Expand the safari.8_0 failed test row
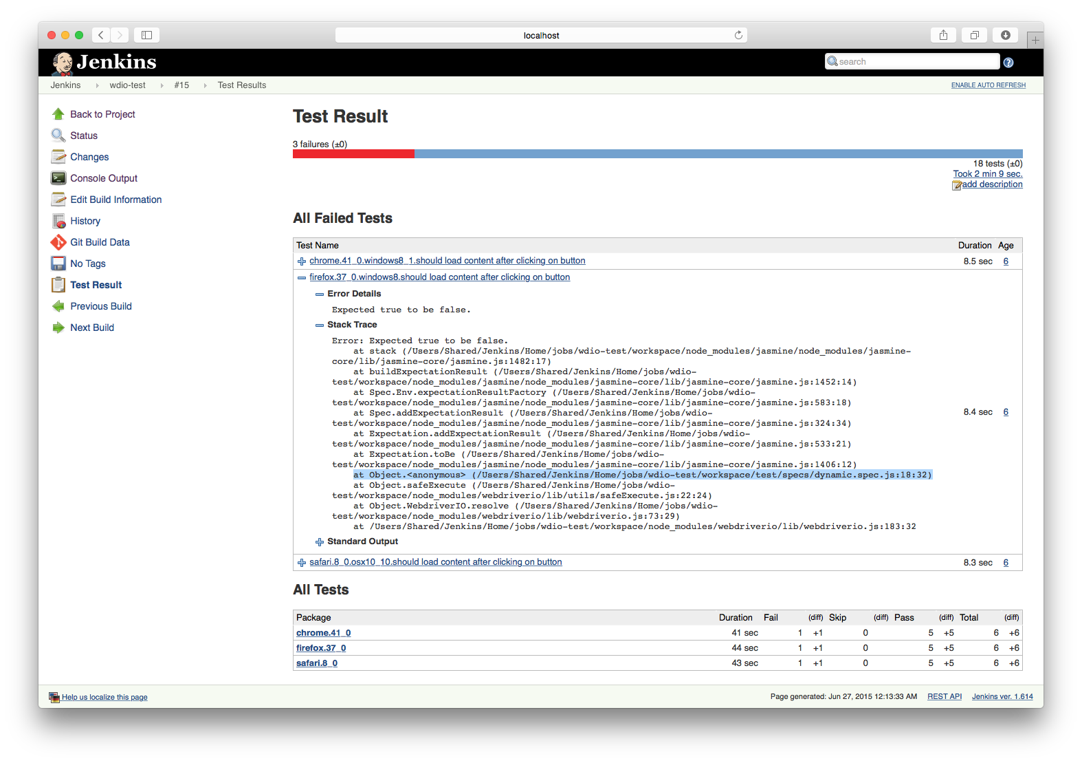The width and height of the screenshot is (1082, 763). click(302, 563)
